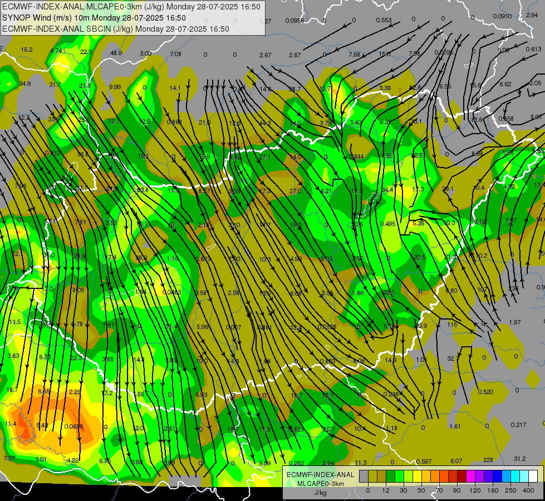Click legend tick label 120

tap(475, 490)
